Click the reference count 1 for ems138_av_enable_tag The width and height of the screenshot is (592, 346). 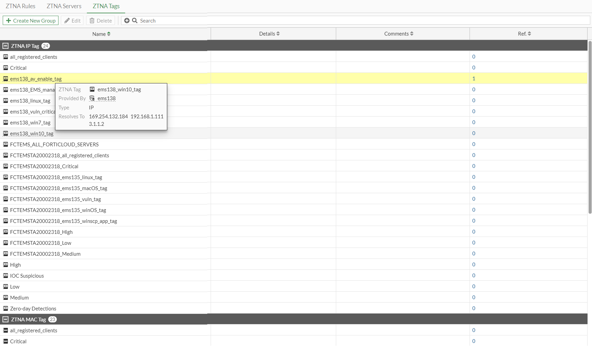point(474,78)
